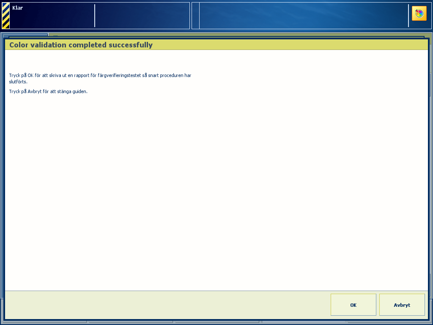Screen dimensions: 433x325
Task: Click the olive background tab behind the dialog title
Action: (x=240, y=35)
